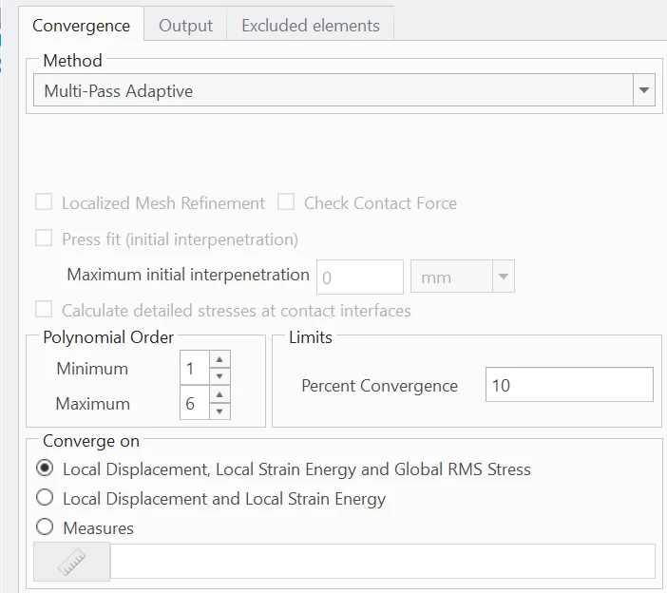The width and height of the screenshot is (667, 593).
Task: Select Local Displacement, Strain Energy and RMS Stress
Action: coord(45,468)
